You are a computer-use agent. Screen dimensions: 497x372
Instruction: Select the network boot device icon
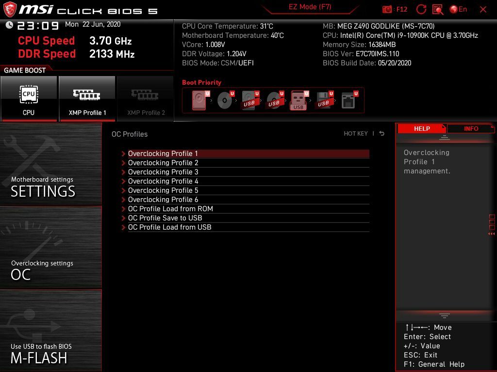pos(349,100)
